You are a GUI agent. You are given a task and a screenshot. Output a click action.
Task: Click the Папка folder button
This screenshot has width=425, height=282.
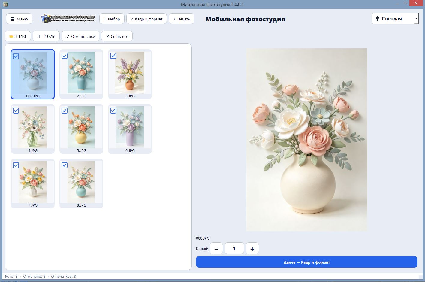pyautogui.click(x=18, y=36)
